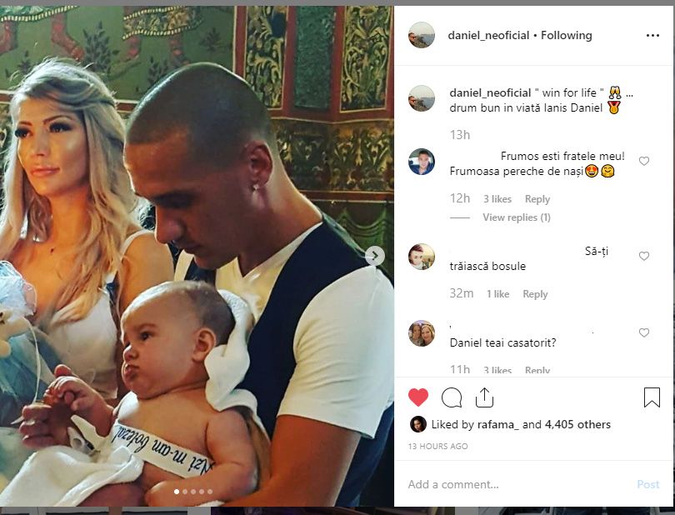Open the rafama_ liker profile link
The image size is (675, 515).
498,424
